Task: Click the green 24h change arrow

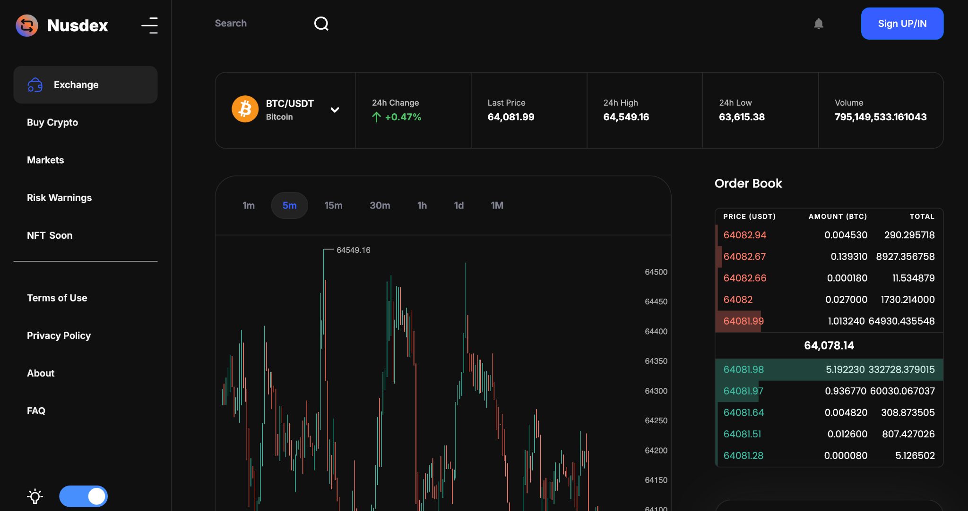Action: click(x=376, y=117)
